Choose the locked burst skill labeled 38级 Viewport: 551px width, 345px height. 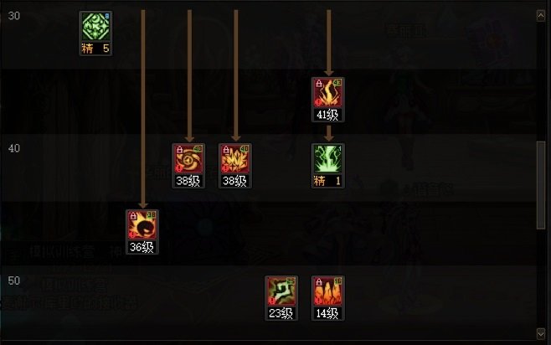234,159
